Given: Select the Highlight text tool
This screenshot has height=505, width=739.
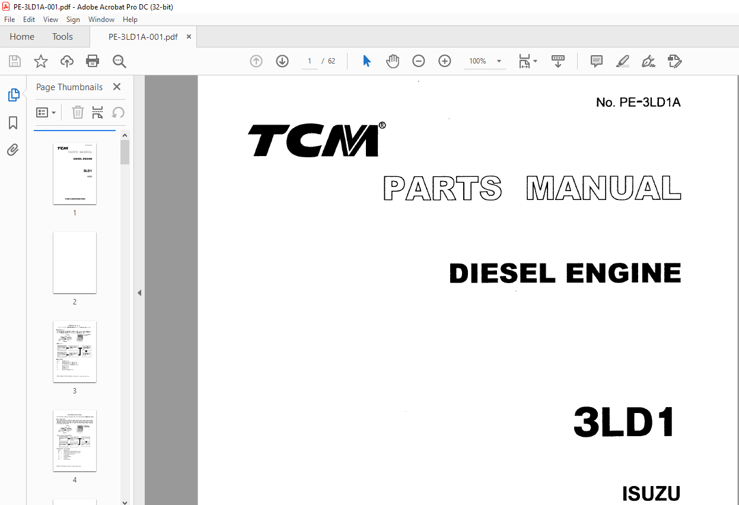Looking at the screenshot, I should (x=622, y=61).
